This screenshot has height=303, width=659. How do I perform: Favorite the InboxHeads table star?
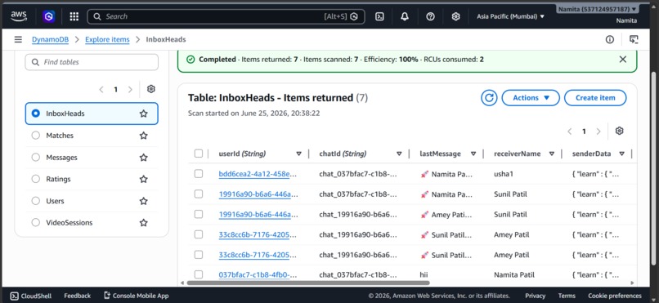pos(144,114)
